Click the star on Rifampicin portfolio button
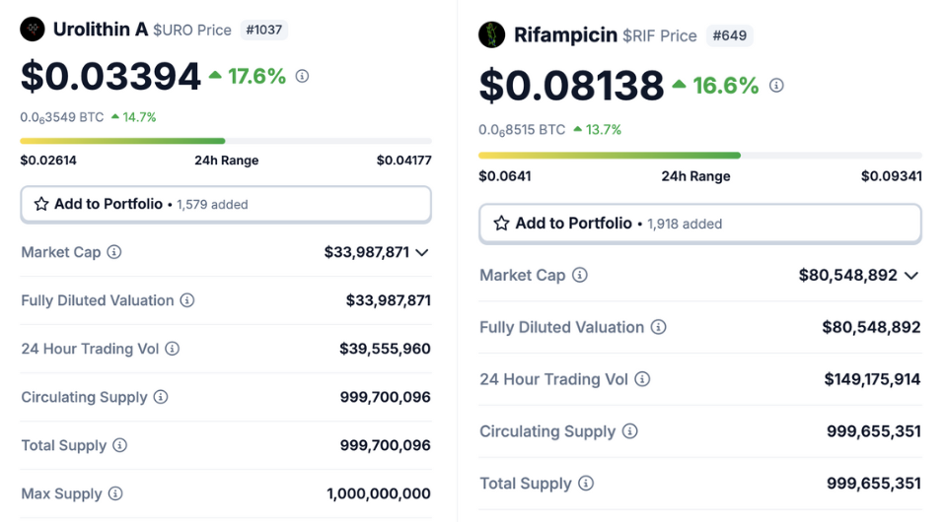Screen dimensions: 945x522 pyautogui.click(x=501, y=224)
